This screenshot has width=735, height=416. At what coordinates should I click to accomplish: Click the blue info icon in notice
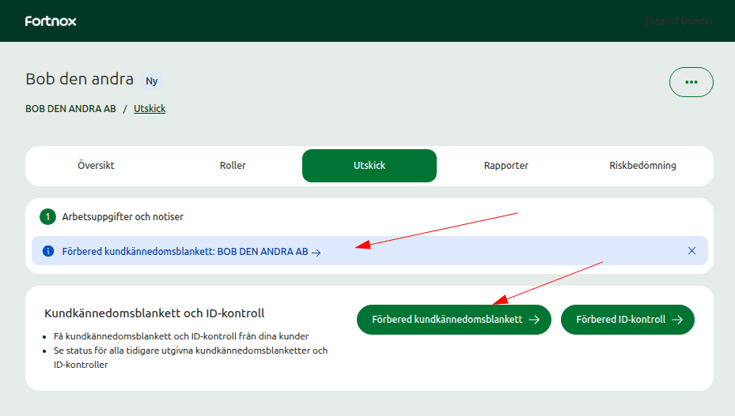pyautogui.click(x=47, y=251)
